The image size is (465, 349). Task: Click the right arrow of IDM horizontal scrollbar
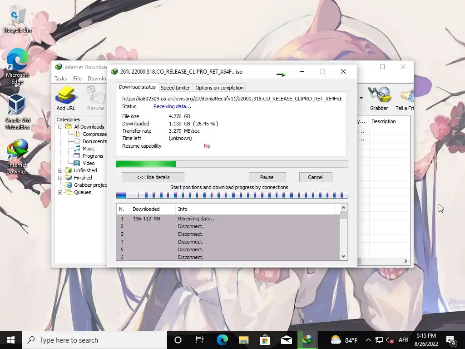[406, 261]
